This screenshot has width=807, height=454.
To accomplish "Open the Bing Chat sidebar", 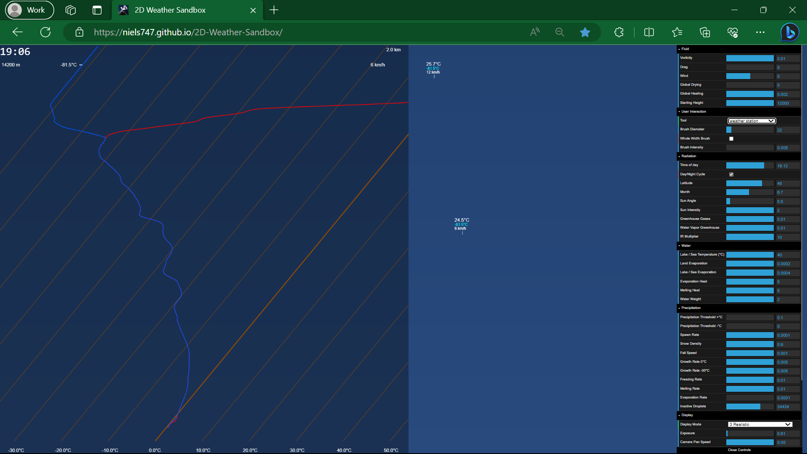I will click(x=789, y=32).
